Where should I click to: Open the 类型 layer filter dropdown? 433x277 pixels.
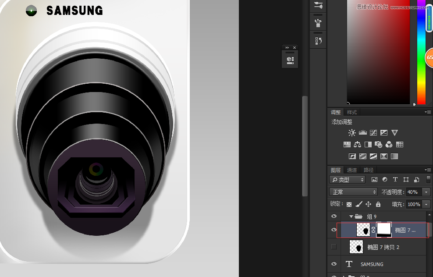348,180
